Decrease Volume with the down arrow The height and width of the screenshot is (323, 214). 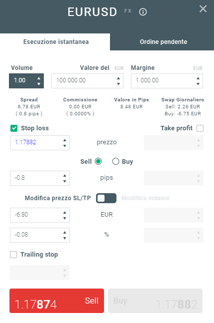point(39,84)
